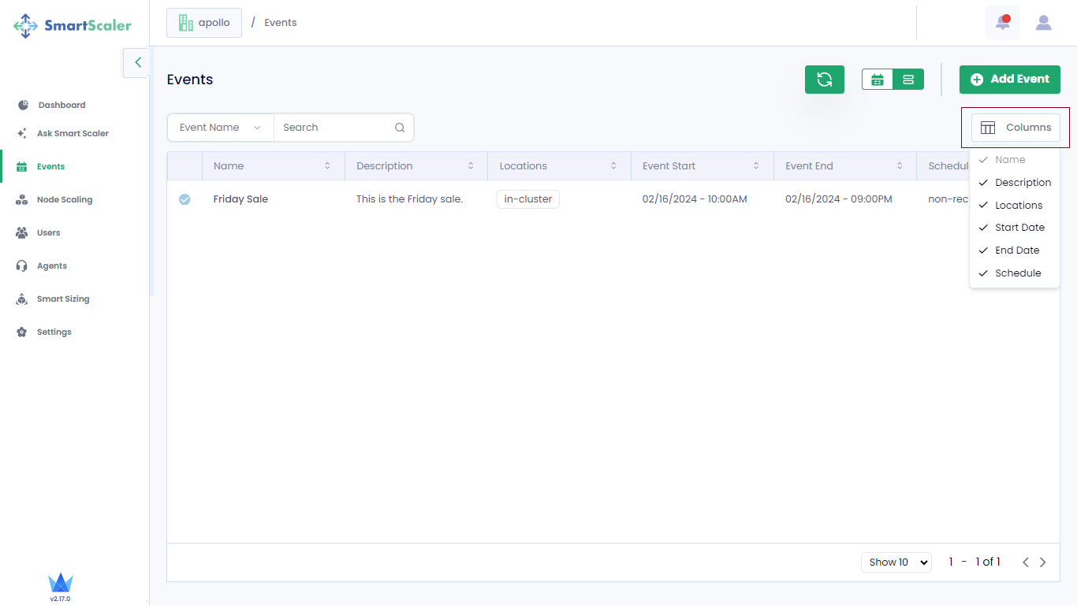Open the Columns dropdown button
Viewport: 1077px width, 605px height.
tap(1016, 128)
